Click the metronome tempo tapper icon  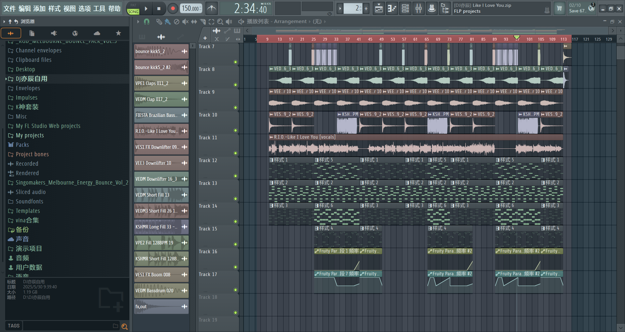[212, 8]
